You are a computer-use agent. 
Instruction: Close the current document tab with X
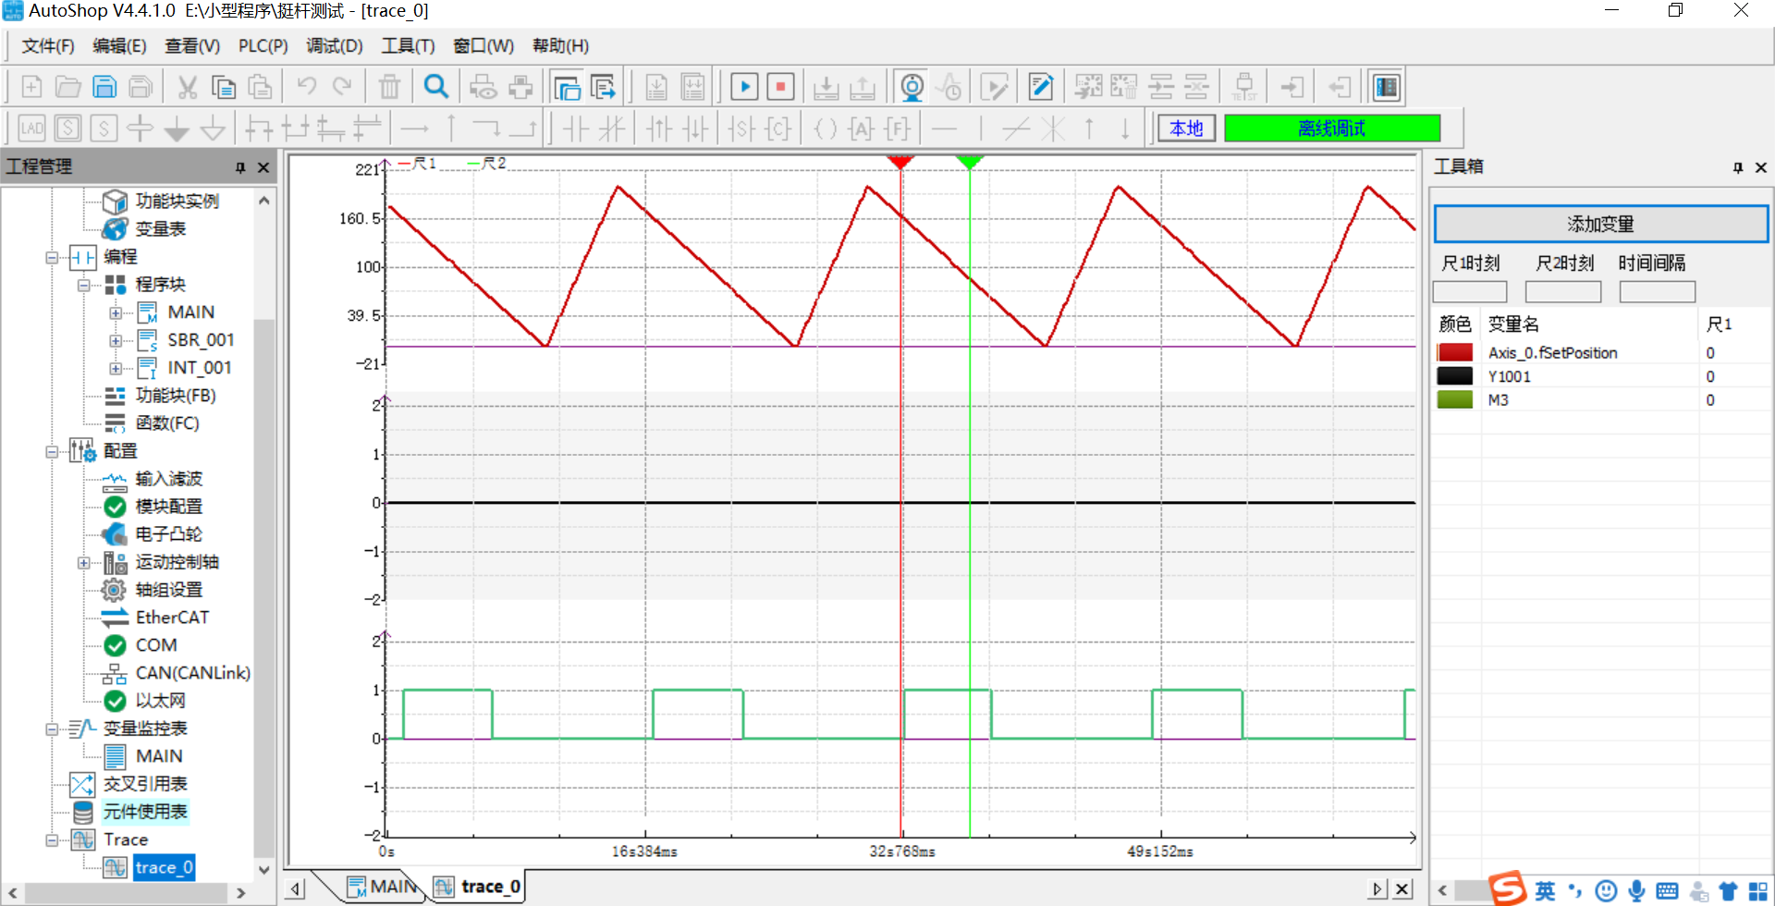tap(1402, 888)
